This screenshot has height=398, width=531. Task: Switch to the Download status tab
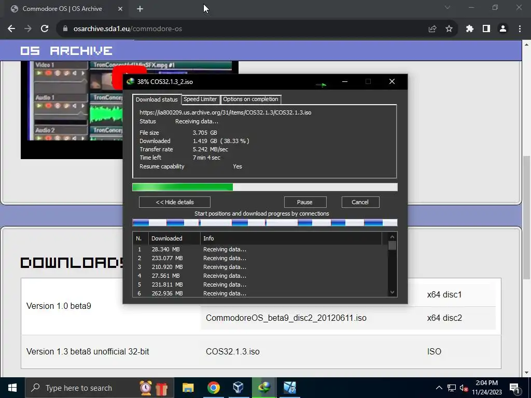tap(157, 99)
